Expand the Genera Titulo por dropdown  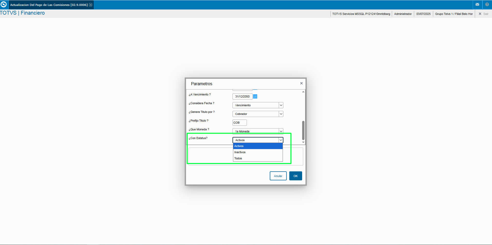[x=281, y=114]
